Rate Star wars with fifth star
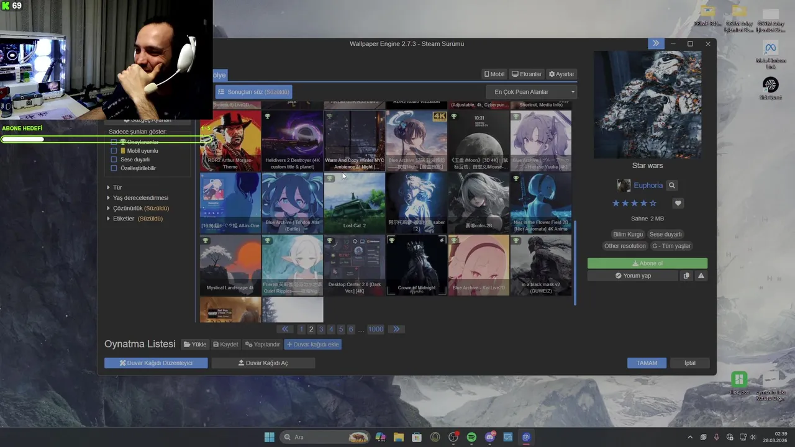 tap(653, 203)
